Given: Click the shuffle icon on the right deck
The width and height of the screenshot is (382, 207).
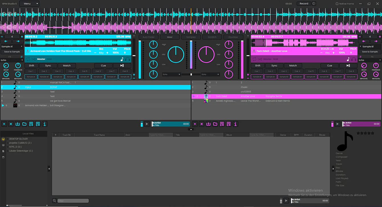Looking at the screenshot, I should [x=260, y=59].
